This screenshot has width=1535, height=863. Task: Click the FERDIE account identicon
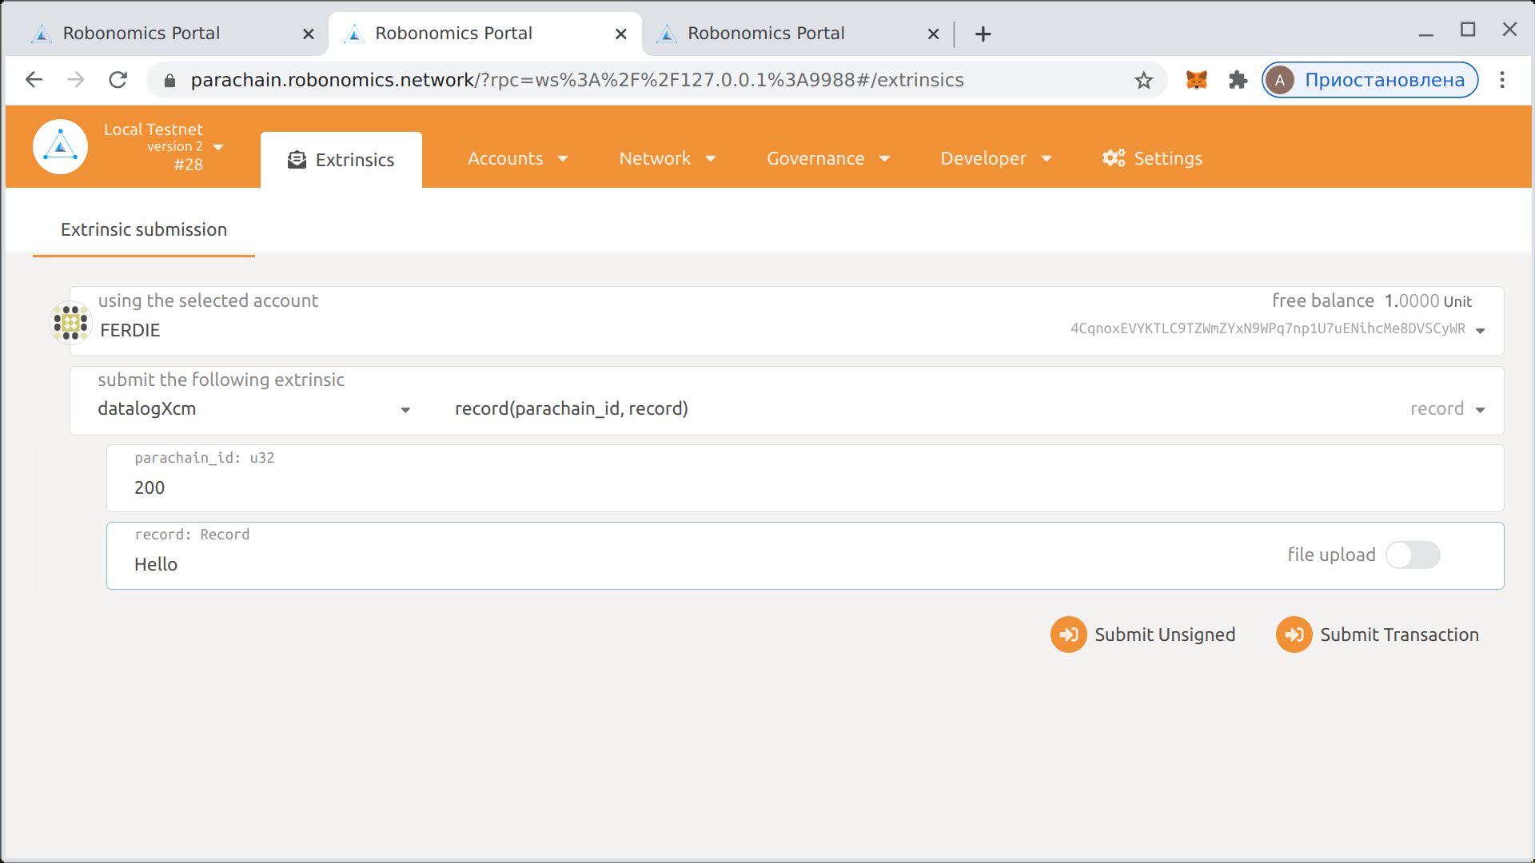(70, 323)
